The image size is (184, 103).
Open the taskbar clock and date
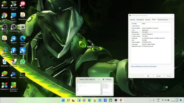[x=175, y=100]
